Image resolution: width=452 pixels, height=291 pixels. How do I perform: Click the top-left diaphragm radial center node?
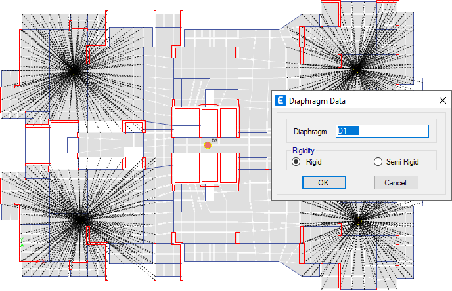[x=73, y=71]
